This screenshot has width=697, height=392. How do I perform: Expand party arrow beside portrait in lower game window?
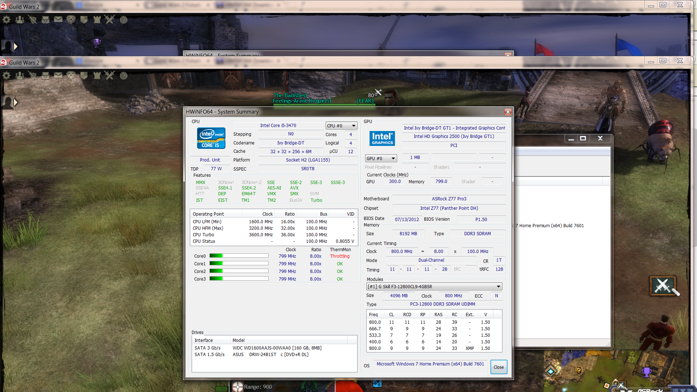point(16,102)
